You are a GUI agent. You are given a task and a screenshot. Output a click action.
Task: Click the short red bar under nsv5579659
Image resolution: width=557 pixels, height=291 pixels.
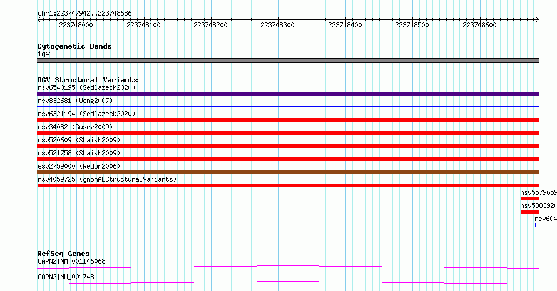pyautogui.click(x=530, y=199)
